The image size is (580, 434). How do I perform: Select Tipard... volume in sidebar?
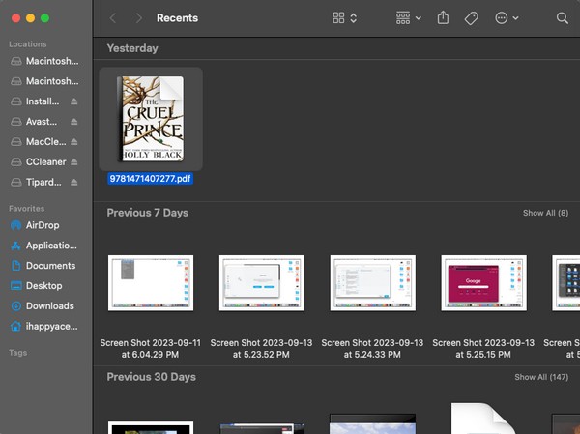coord(37,182)
